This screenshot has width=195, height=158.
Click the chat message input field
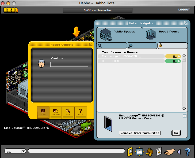[x=76, y=151]
